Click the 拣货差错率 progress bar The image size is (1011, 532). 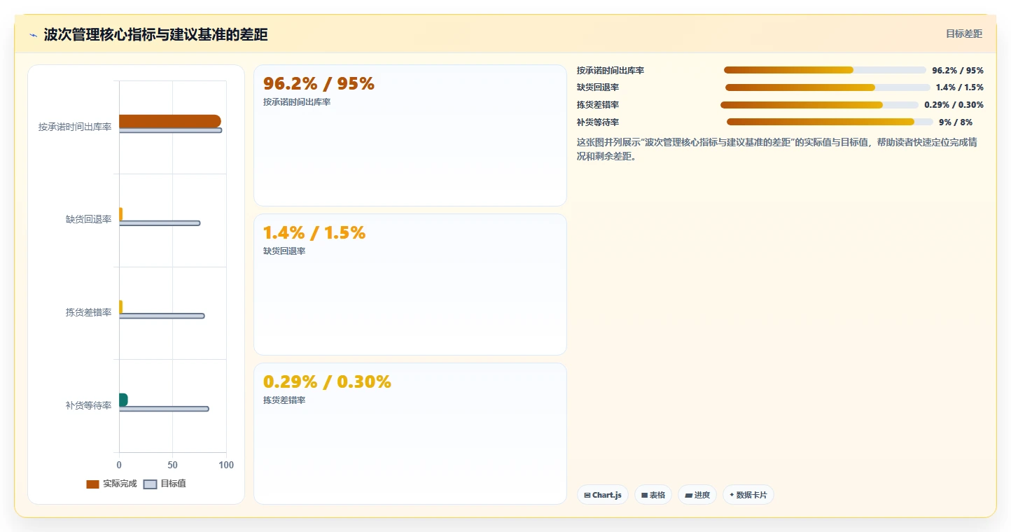(819, 105)
